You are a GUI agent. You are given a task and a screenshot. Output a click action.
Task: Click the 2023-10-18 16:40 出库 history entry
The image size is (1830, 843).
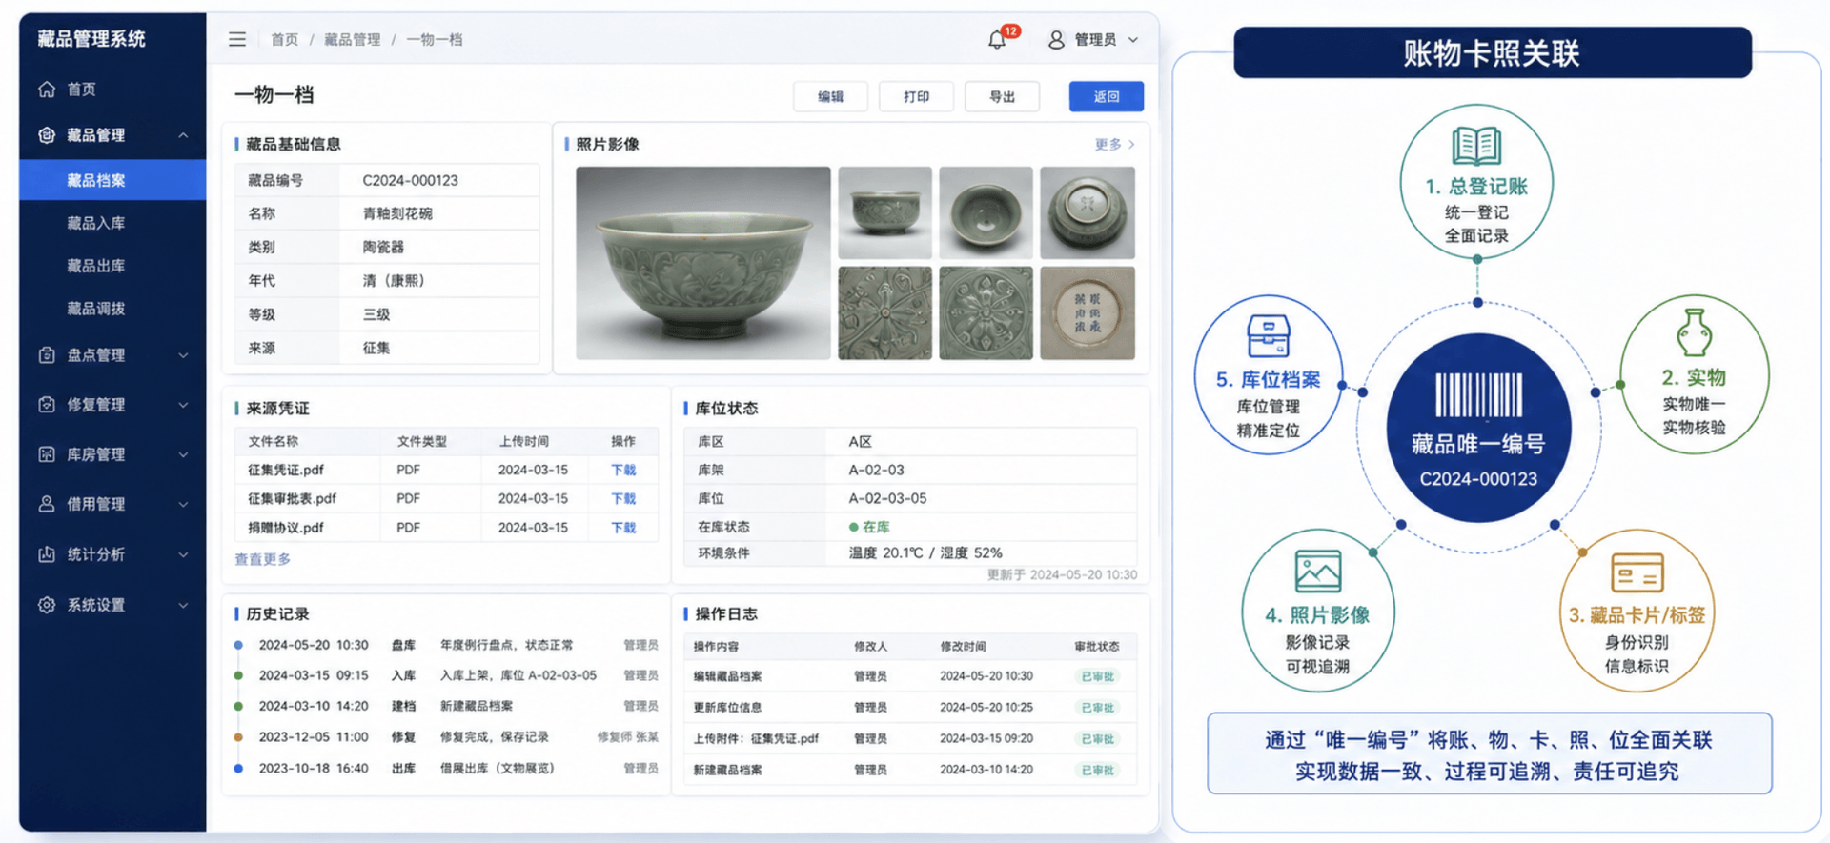click(448, 768)
